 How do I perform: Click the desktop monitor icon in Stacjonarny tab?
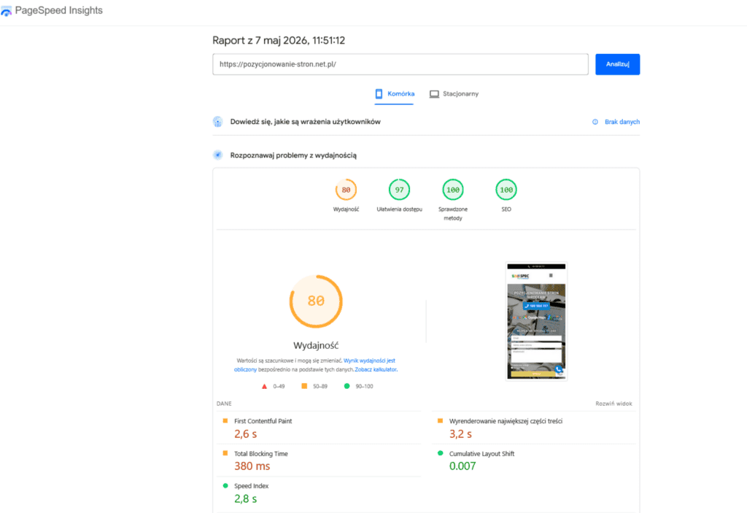tap(434, 94)
